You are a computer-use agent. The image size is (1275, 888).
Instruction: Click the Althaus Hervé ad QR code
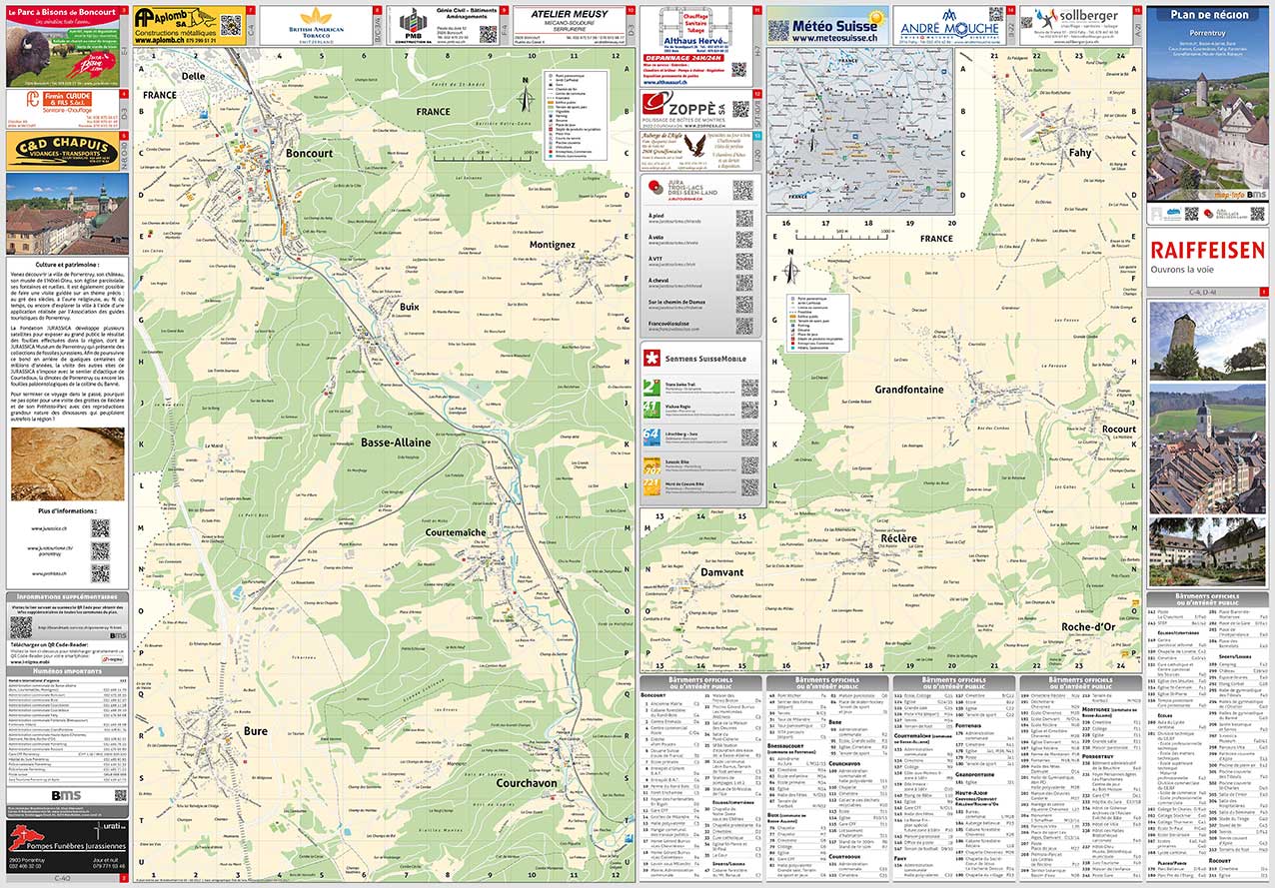[739, 69]
